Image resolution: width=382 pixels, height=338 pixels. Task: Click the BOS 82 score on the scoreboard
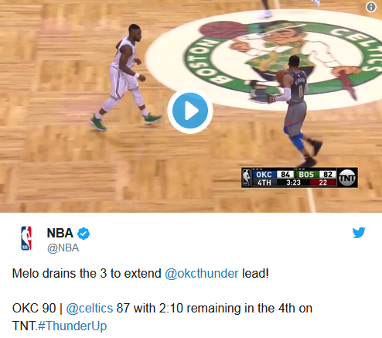click(x=315, y=175)
